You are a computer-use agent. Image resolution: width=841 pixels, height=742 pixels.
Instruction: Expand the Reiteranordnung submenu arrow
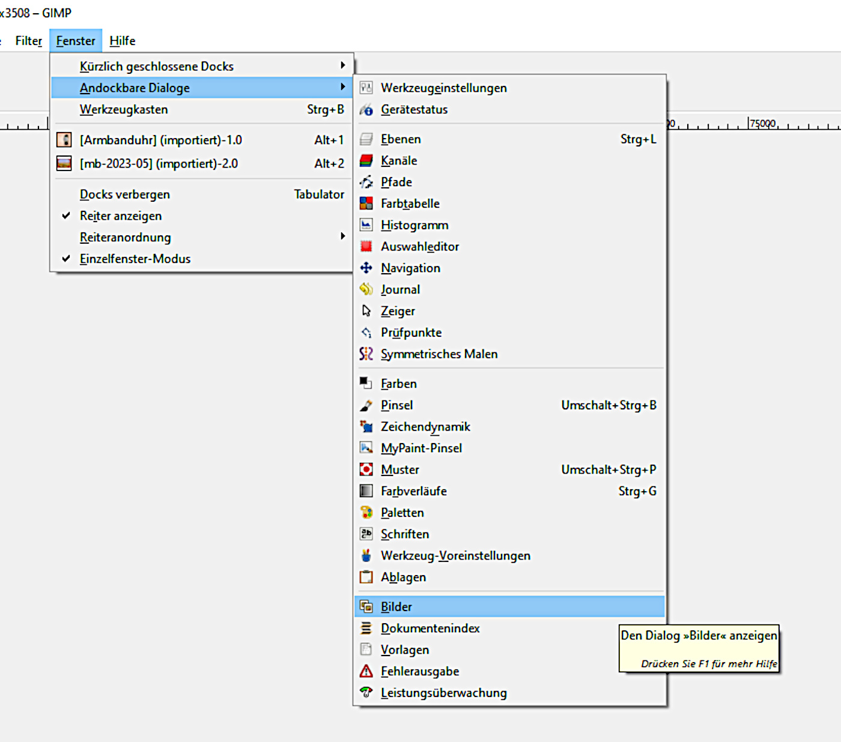coord(342,237)
